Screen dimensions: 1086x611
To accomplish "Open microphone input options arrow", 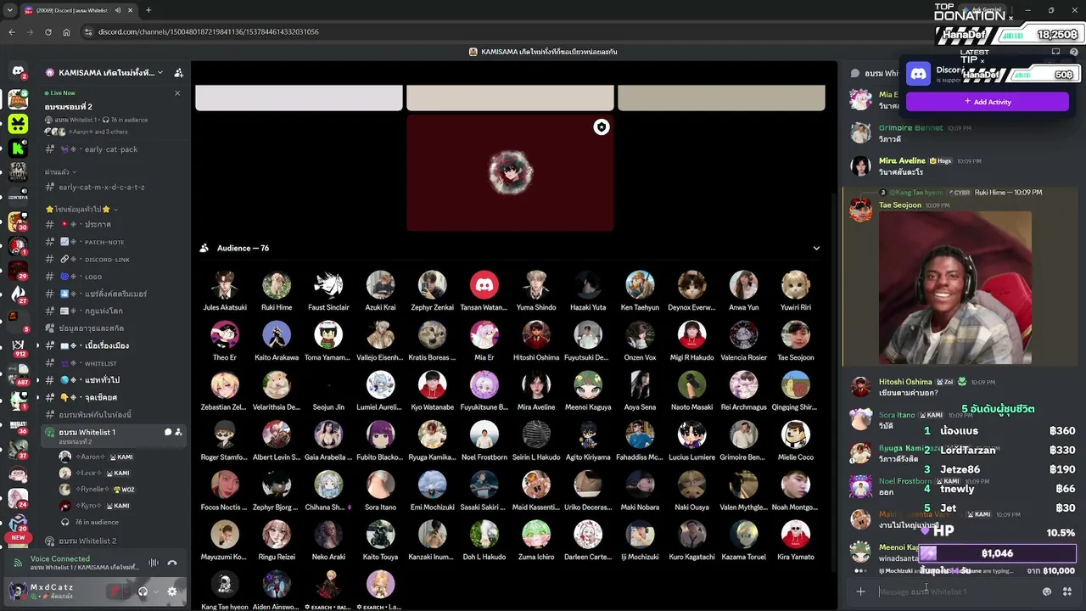I will click(127, 591).
